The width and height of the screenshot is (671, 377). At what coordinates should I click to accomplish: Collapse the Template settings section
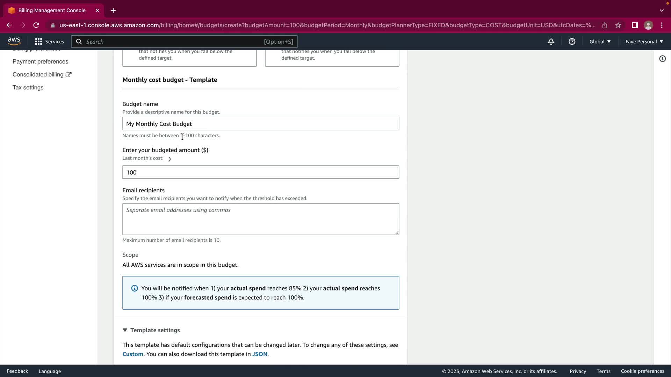151,330
